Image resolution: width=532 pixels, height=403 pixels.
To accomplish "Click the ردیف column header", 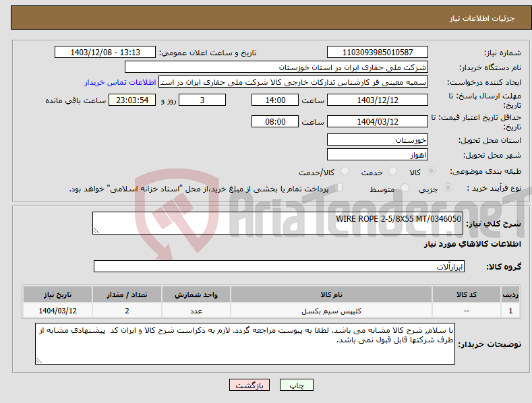I will [510, 294].
